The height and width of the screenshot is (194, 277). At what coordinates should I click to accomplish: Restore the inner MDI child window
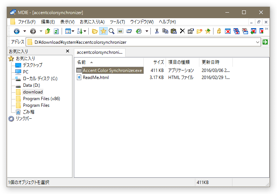(259, 22)
